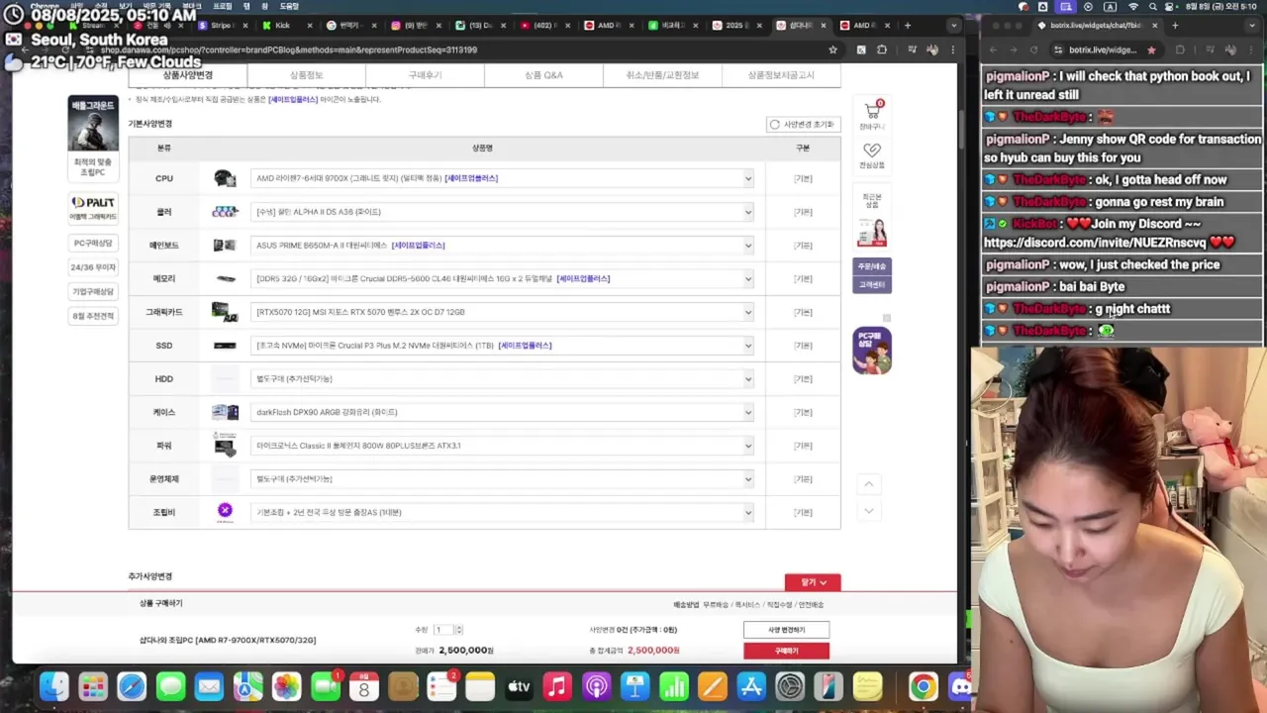This screenshot has width=1267, height=713.
Task: Open the darkFlash DPX90 case dropdown
Action: (502, 412)
